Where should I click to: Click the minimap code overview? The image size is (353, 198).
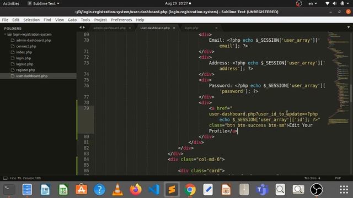pos(338,78)
